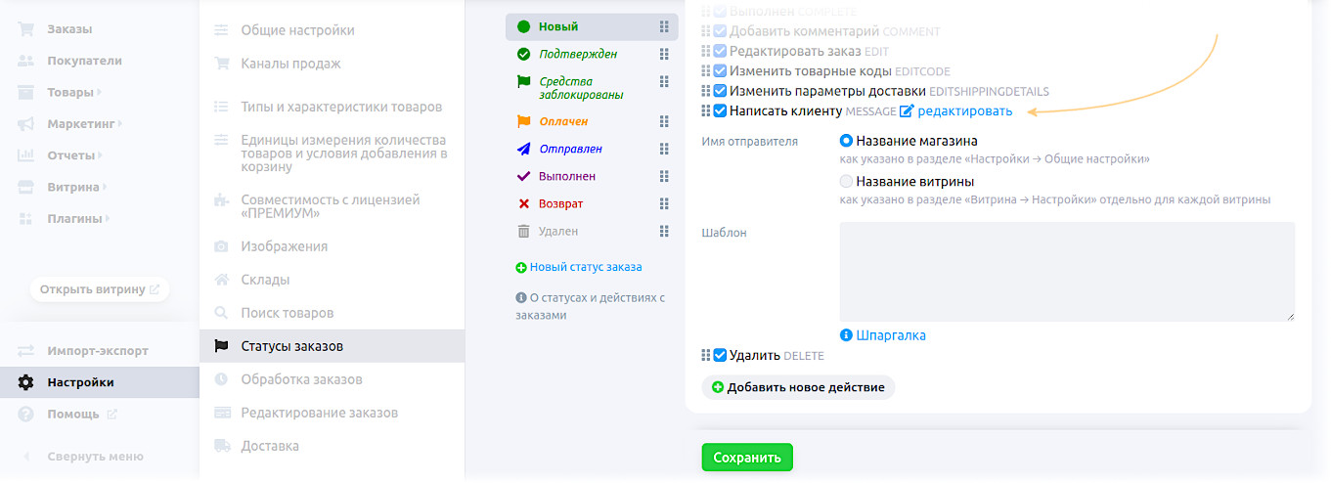
Task: Go to Импорт-экспорт in the sidebar
Action: point(98,351)
